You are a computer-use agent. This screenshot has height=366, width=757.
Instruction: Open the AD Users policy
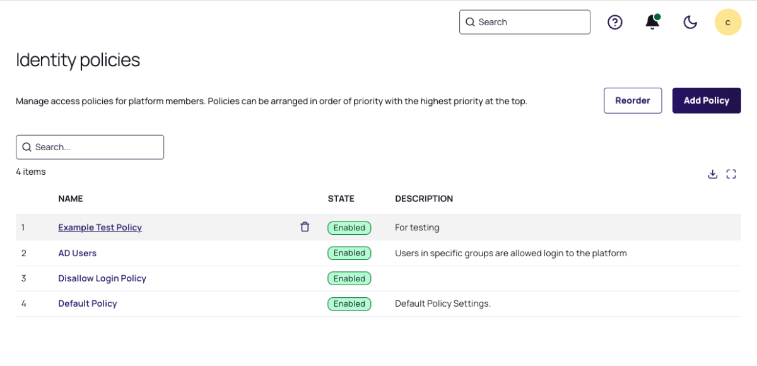77,253
